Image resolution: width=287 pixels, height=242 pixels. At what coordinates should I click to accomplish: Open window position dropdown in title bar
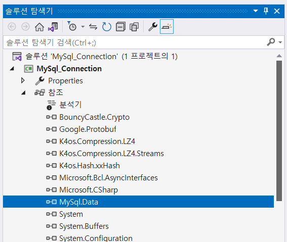[x=256, y=11]
